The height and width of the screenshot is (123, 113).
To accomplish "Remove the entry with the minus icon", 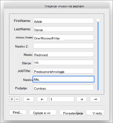I will [x=17, y=99].
